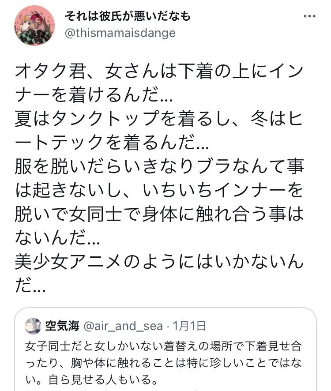The height and width of the screenshot is (391, 331).
Task: Select the line ートテックを着るんだ…
Action: [x=112, y=143]
